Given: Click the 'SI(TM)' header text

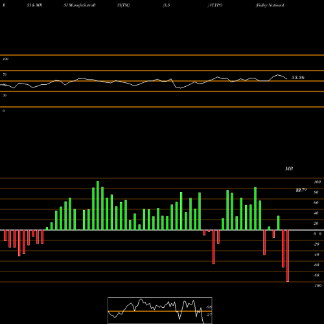Looking at the screenshot, I should (123, 5).
